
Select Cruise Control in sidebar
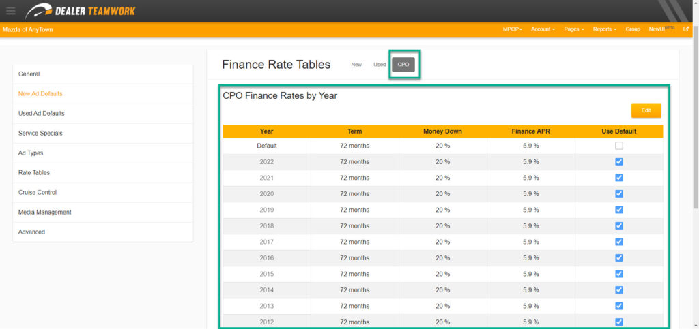click(38, 193)
